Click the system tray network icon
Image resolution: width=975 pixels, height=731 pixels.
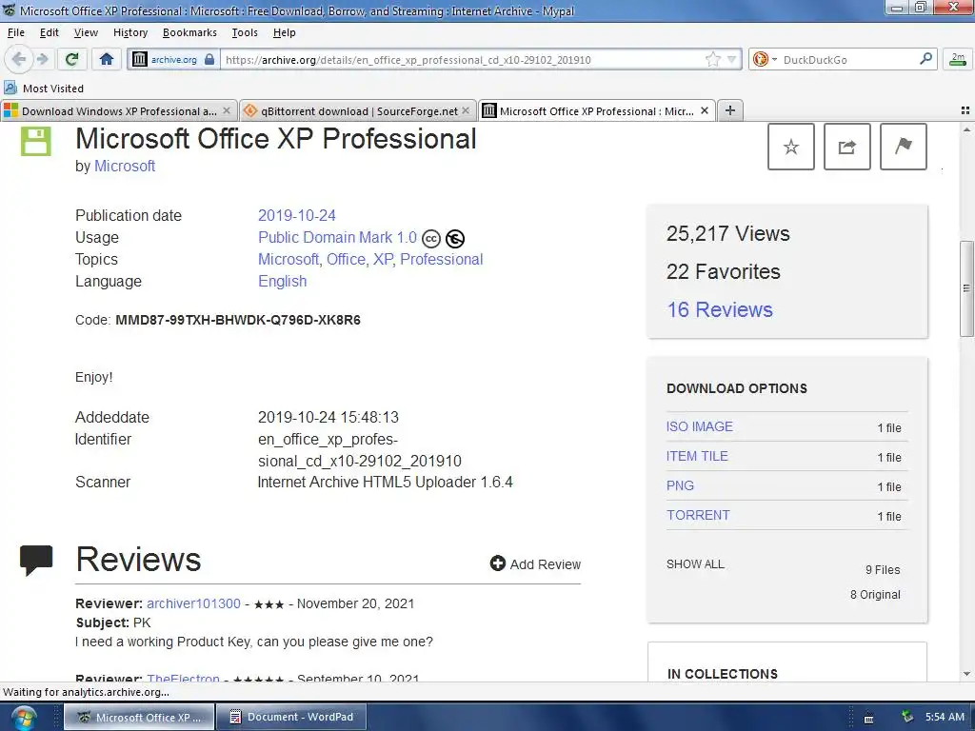pyautogui.click(x=907, y=717)
